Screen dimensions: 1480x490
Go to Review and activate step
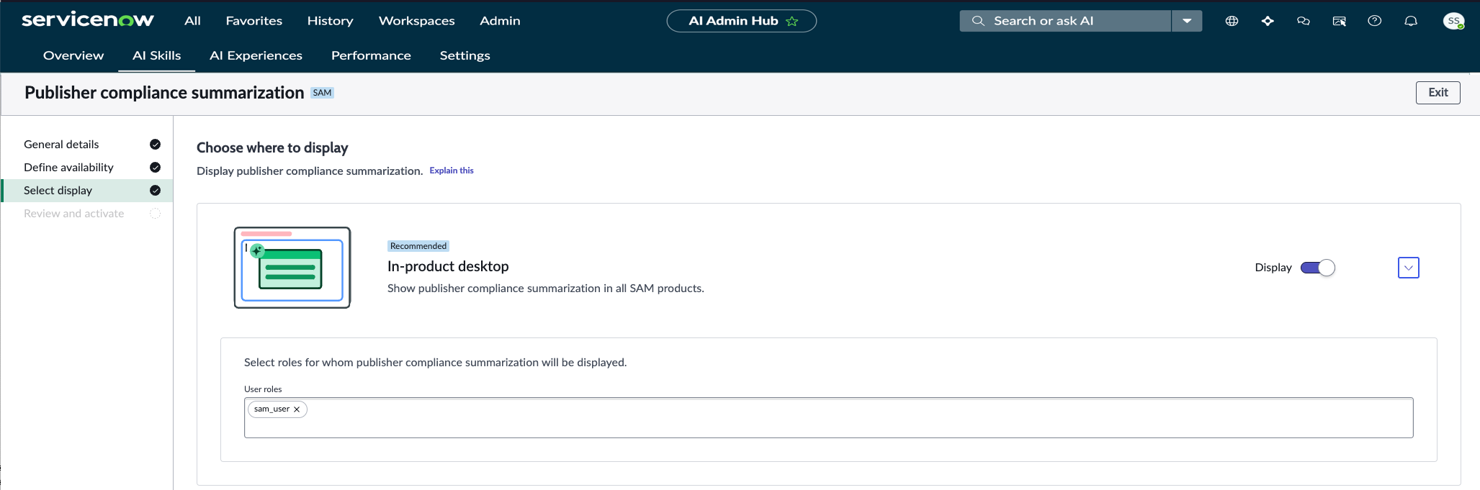[x=73, y=213]
